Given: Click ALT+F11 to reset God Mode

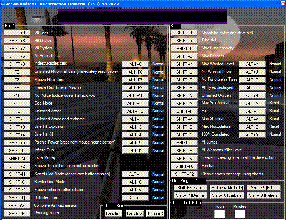Looking at the screenshot, I should 135,104.
